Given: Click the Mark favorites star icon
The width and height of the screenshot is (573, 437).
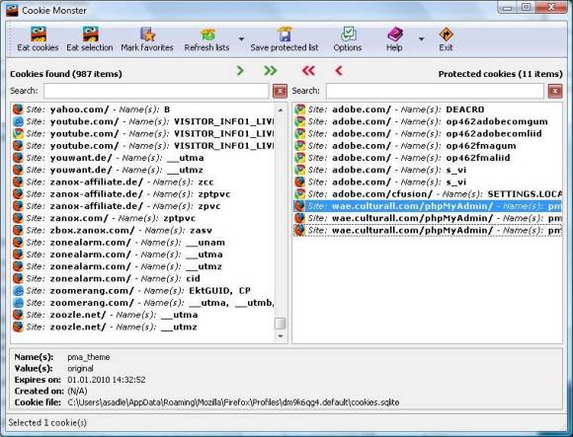Looking at the screenshot, I should click(x=147, y=35).
